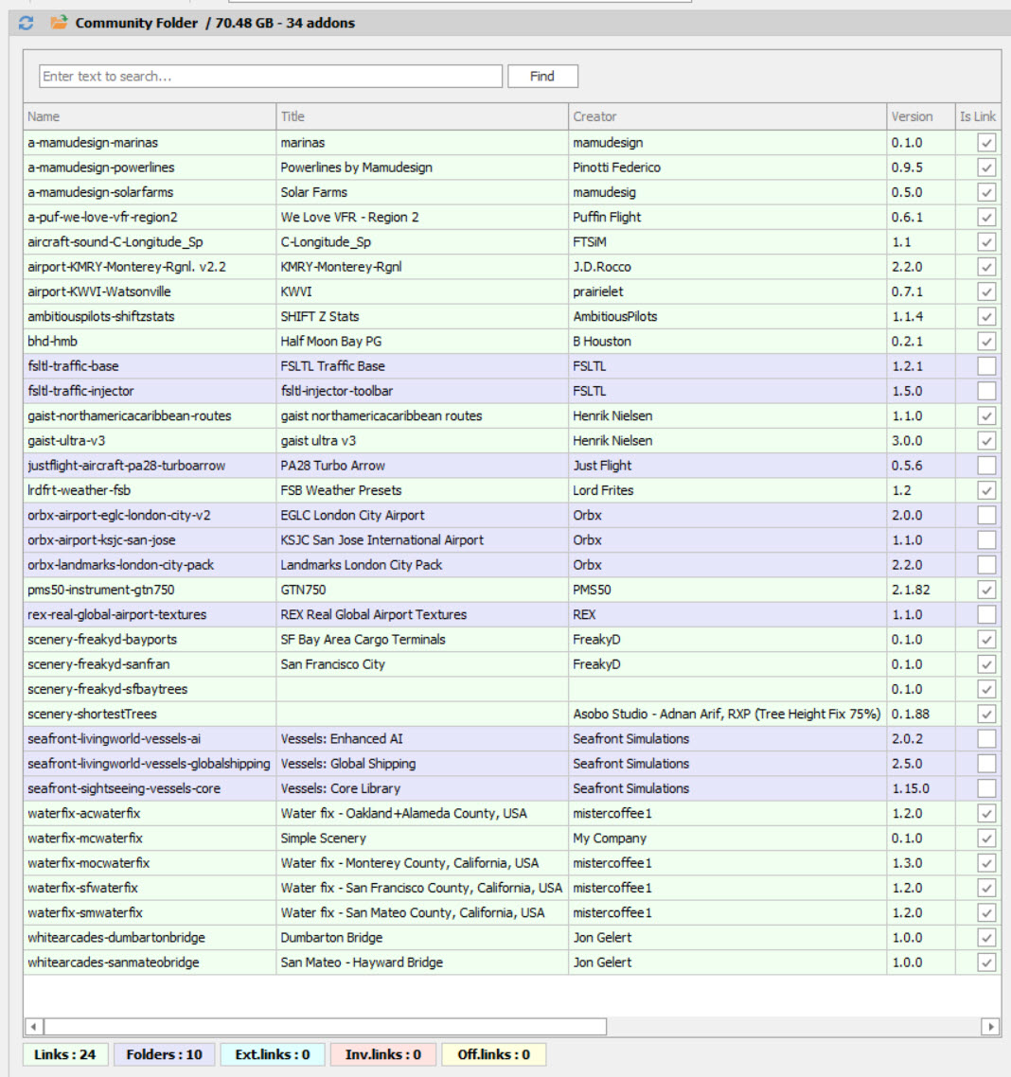This screenshot has width=1011, height=1077.
Task: Toggle Is Link checkbox for a-mamudesign-marinas
Action: [986, 143]
